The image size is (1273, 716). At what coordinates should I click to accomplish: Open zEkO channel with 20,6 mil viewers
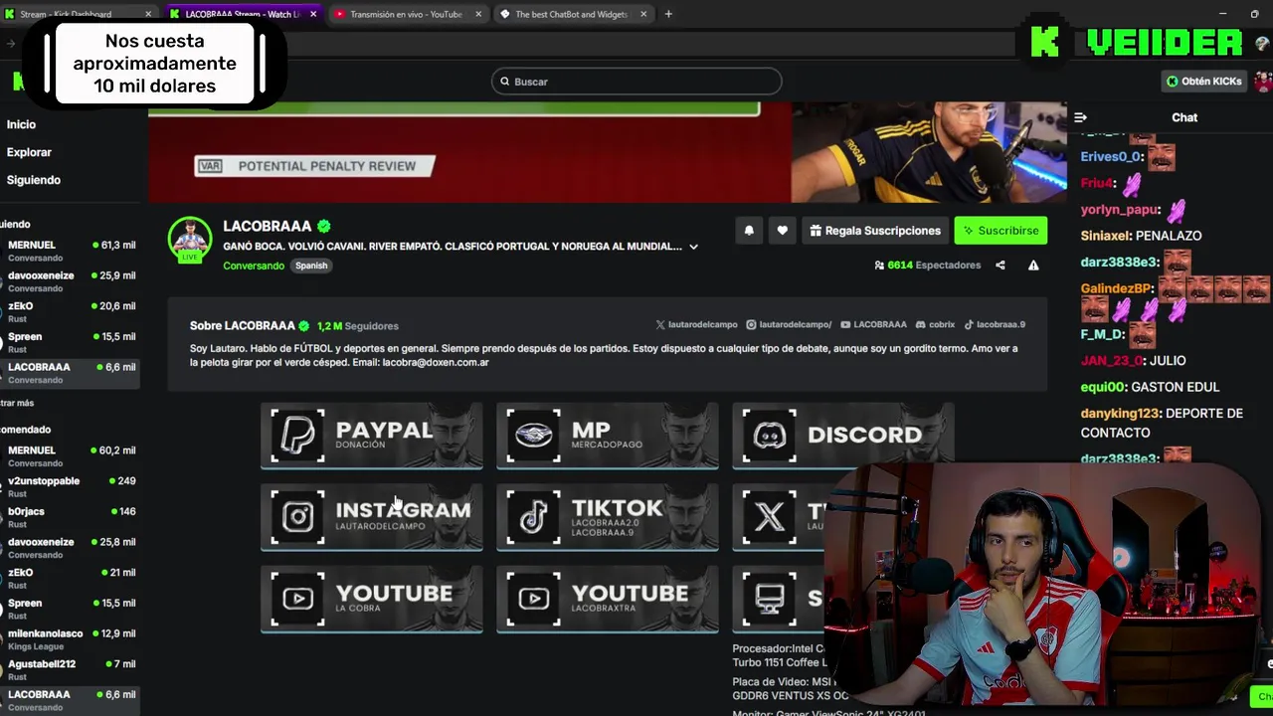(x=70, y=312)
